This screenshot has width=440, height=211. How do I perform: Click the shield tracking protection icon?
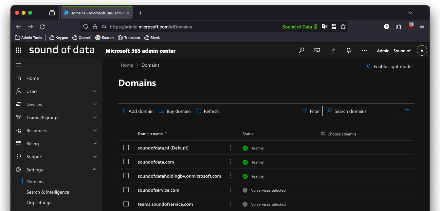86,27
